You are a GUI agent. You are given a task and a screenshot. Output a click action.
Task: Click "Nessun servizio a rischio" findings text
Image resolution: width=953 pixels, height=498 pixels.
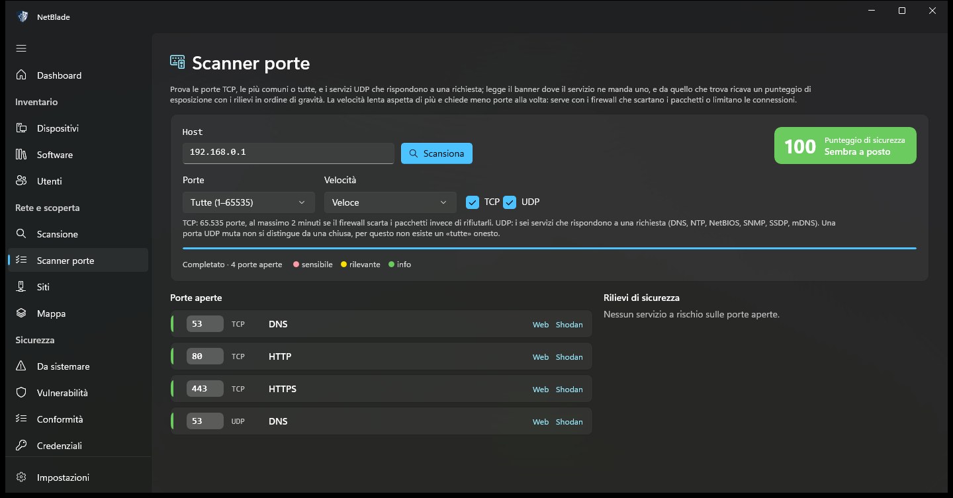click(692, 314)
